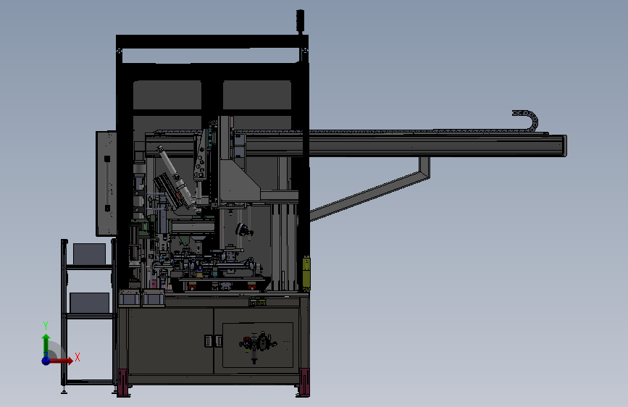Image resolution: width=628 pixels, height=407 pixels.
Task: Click the X label of the coordinate triad
Action: [x=78, y=357]
